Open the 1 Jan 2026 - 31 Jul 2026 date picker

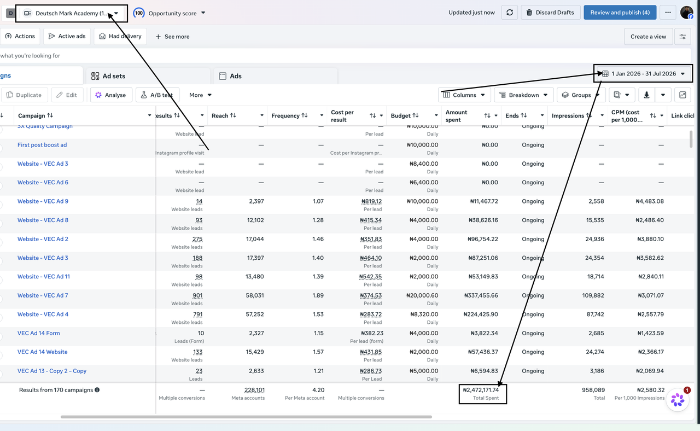[x=643, y=74]
